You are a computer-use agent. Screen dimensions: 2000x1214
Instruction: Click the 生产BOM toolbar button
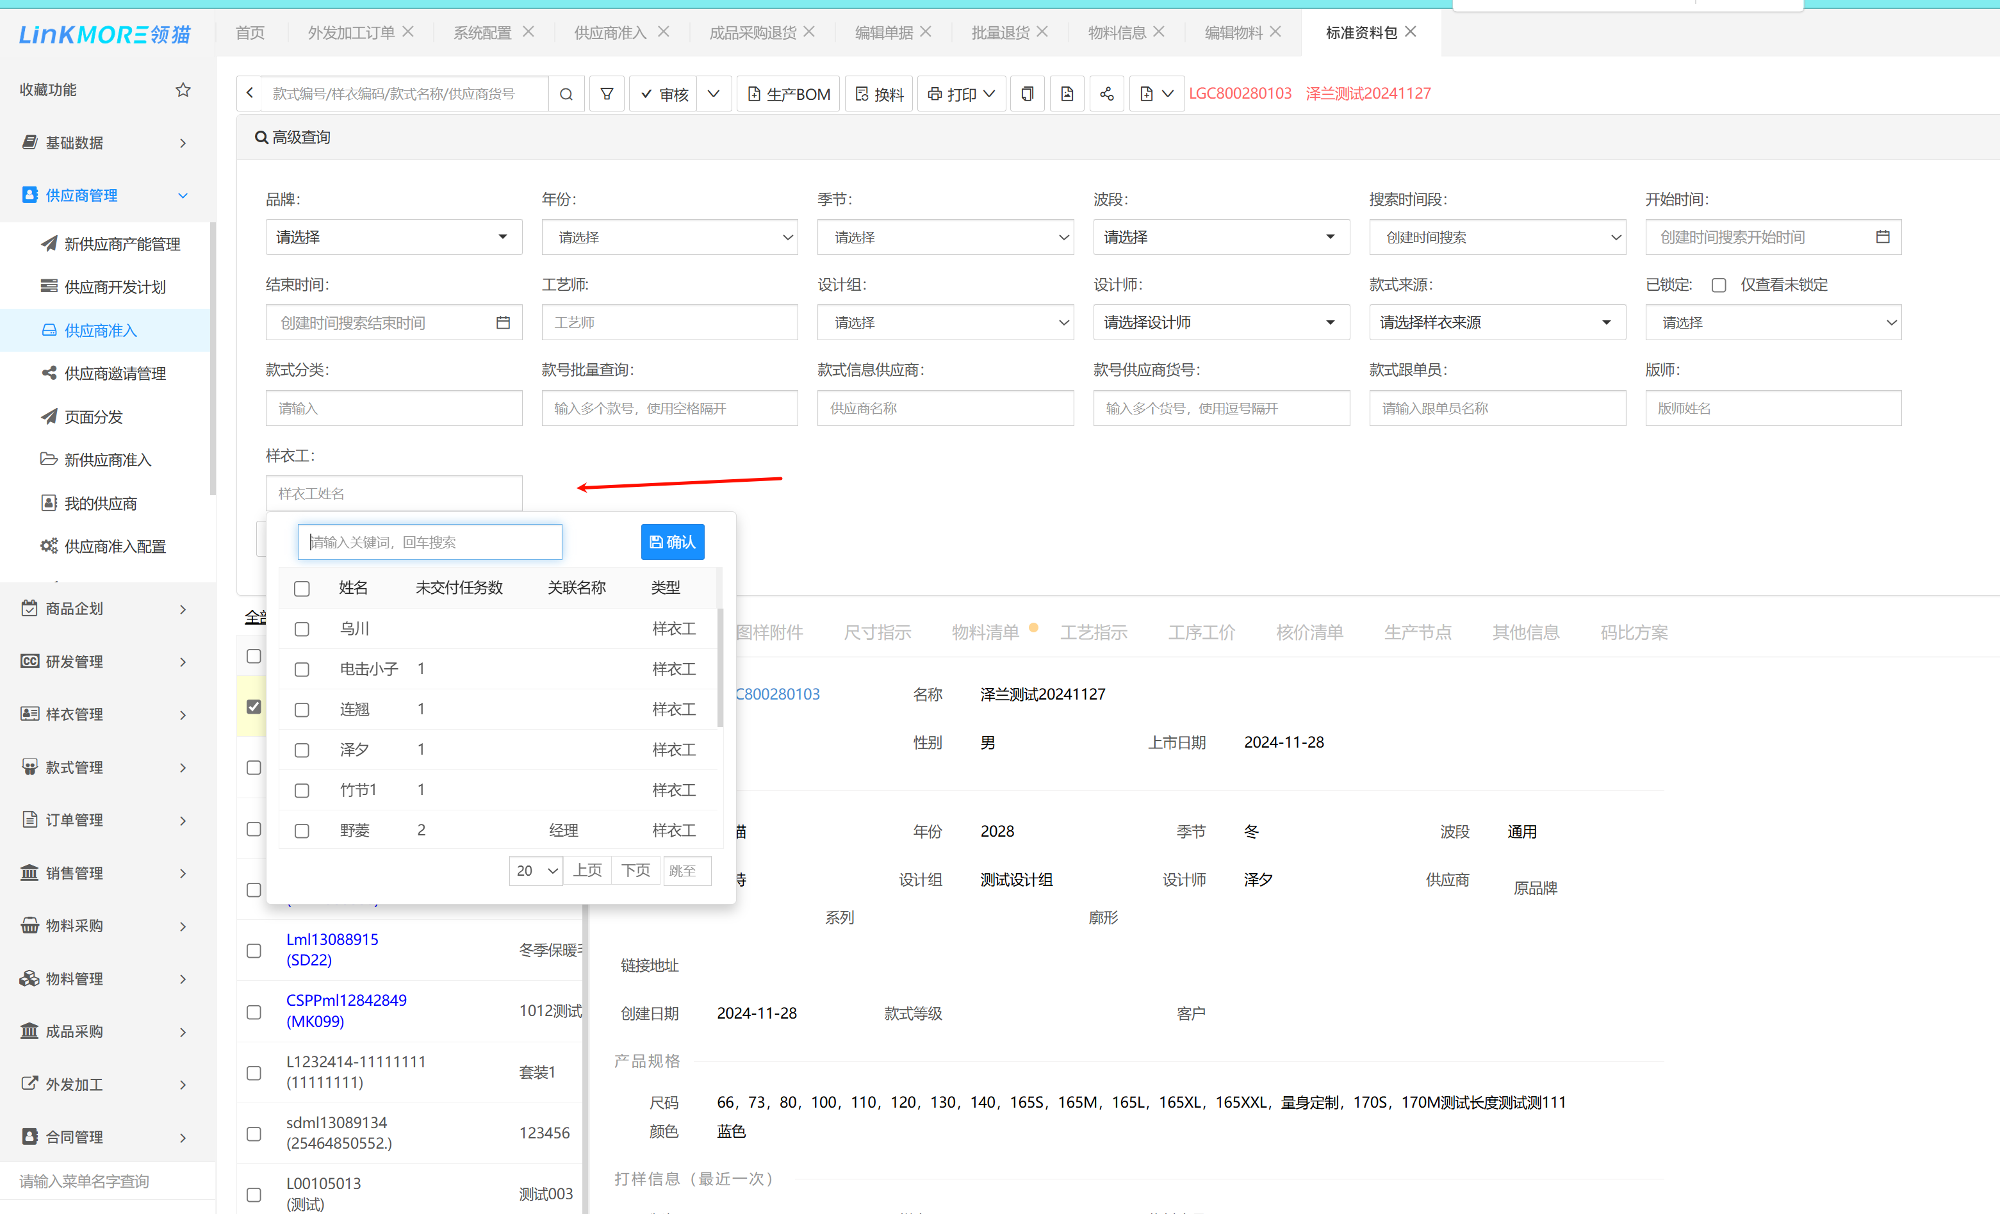pos(788,94)
